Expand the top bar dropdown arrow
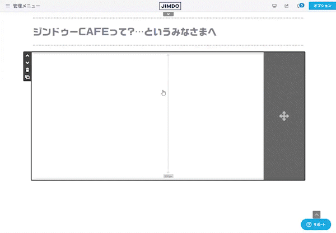The height and width of the screenshot is (233, 336). pyautogui.click(x=168, y=14)
